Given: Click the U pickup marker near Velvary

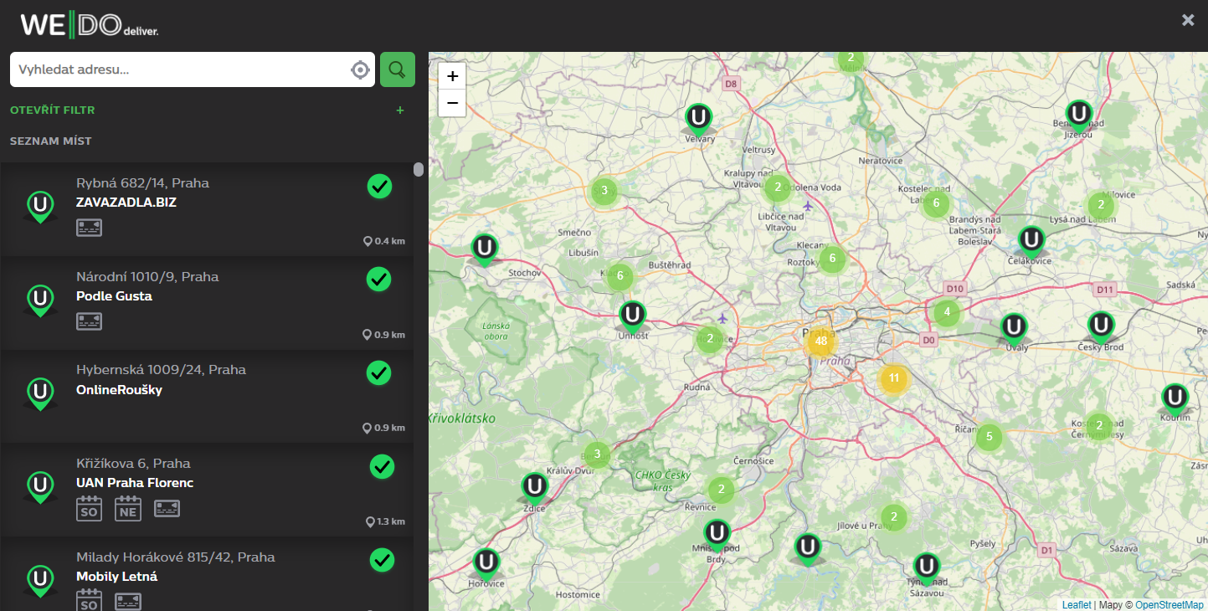Looking at the screenshot, I should 698,118.
